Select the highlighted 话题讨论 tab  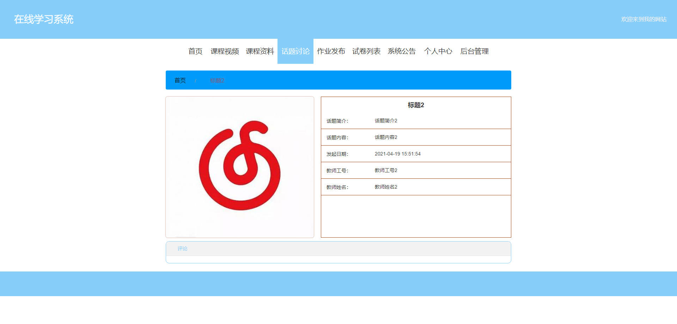click(x=295, y=51)
